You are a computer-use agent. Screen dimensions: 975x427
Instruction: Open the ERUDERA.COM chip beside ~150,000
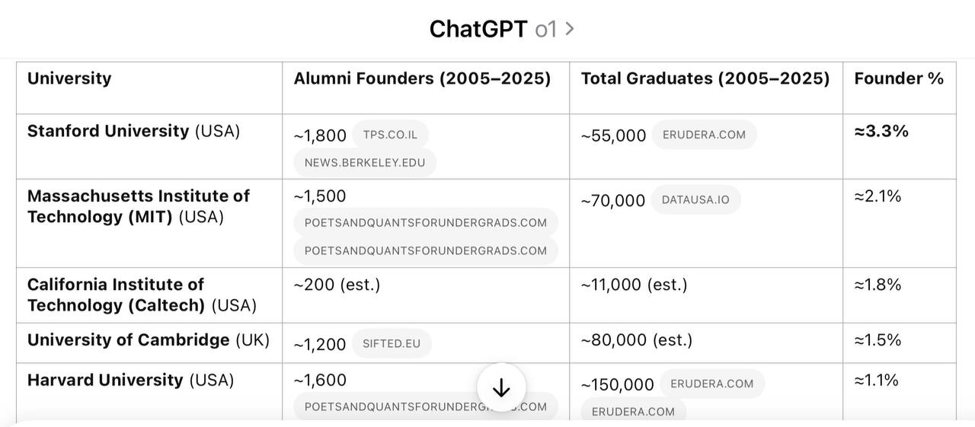[712, 384]
